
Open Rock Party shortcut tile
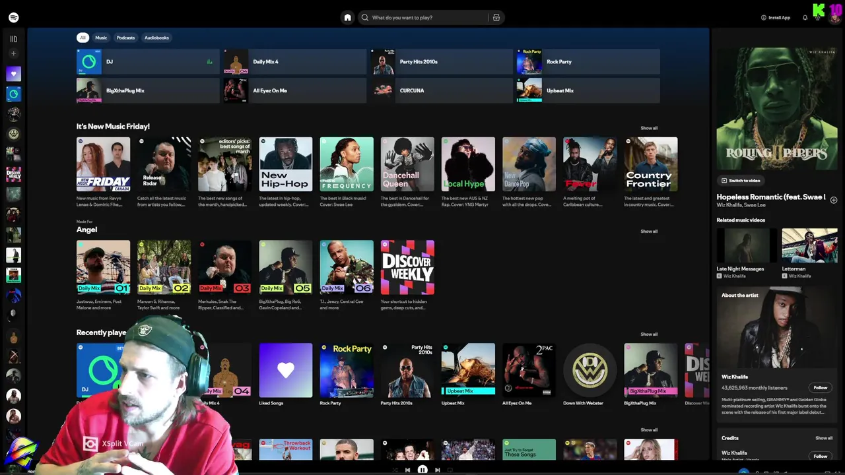point(588,61)
